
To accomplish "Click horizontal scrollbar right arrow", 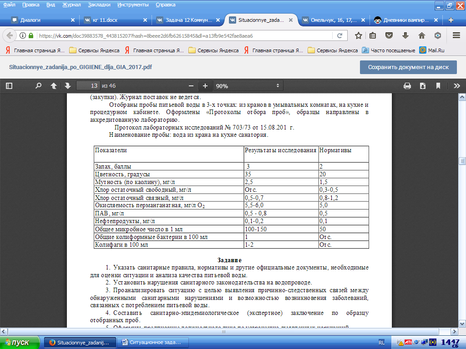I will pyautogui.click(x=454, y=331).
